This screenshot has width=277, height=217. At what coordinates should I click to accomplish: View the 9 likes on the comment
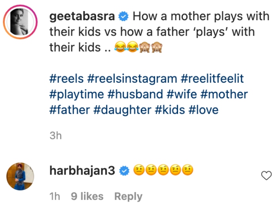[87, 196]
